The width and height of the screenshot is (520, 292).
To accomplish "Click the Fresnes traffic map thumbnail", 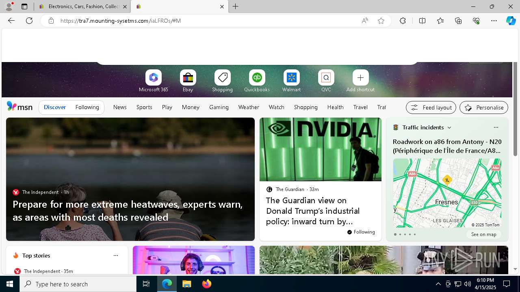I will point(447,193).
